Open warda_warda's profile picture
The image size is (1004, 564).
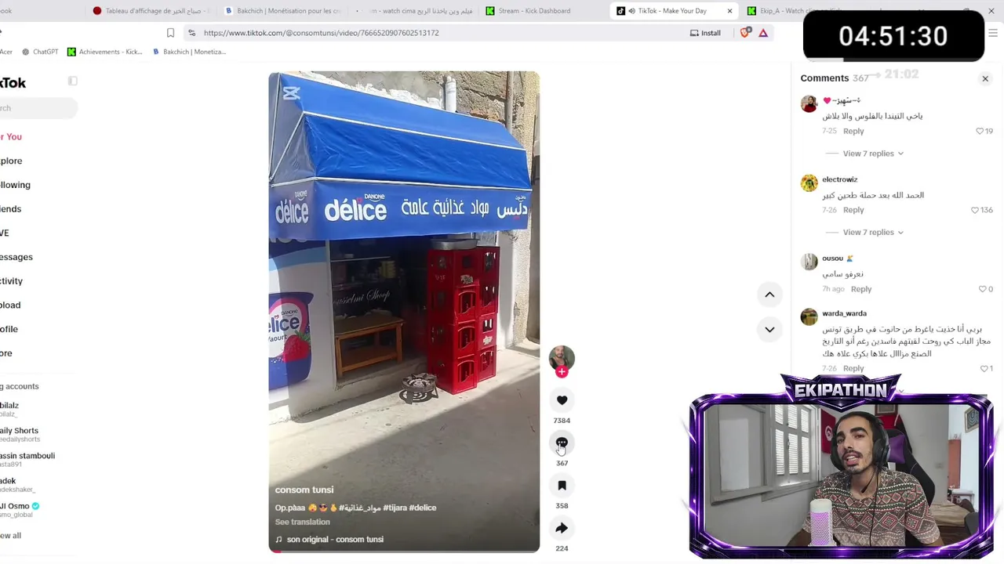[x=809, y=317]
